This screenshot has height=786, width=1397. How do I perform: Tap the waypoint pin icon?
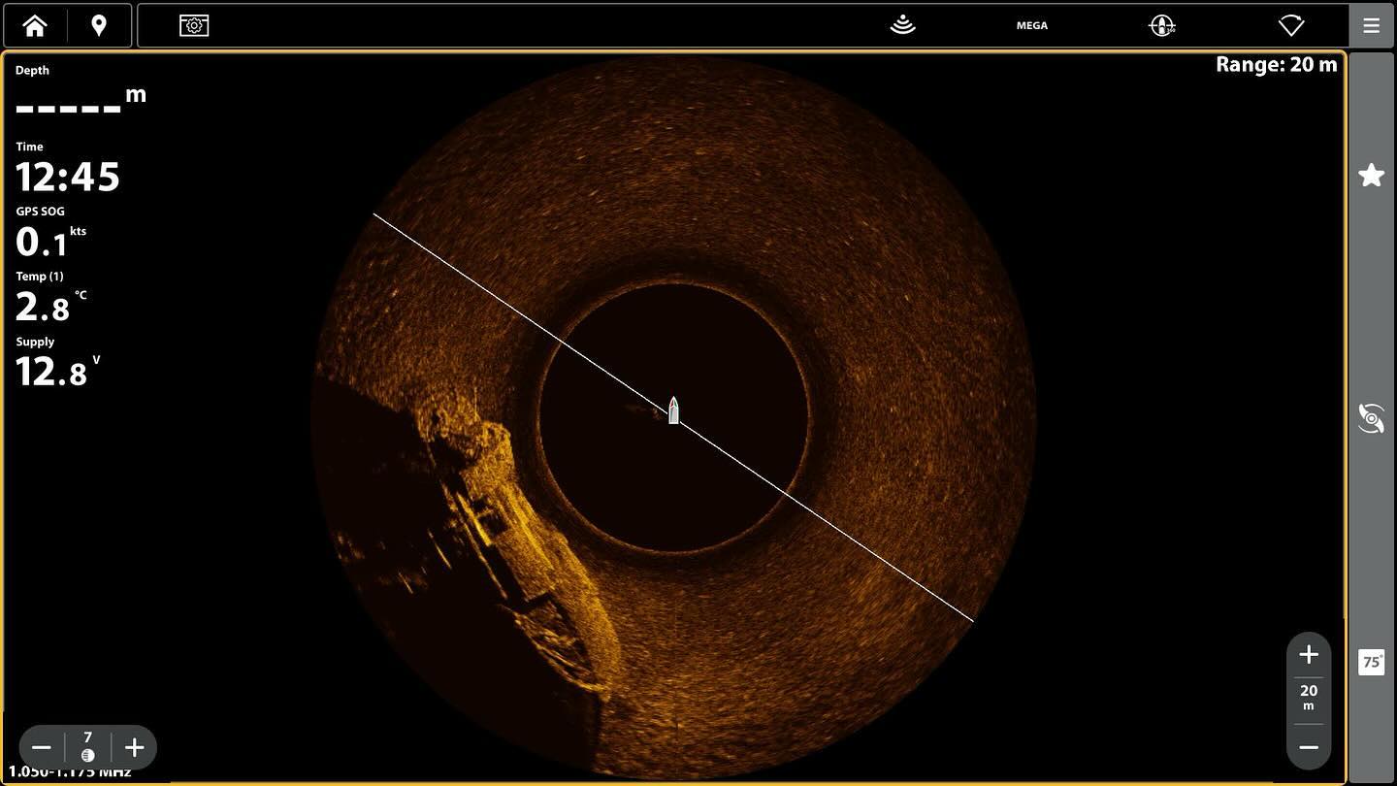[98, 26]
